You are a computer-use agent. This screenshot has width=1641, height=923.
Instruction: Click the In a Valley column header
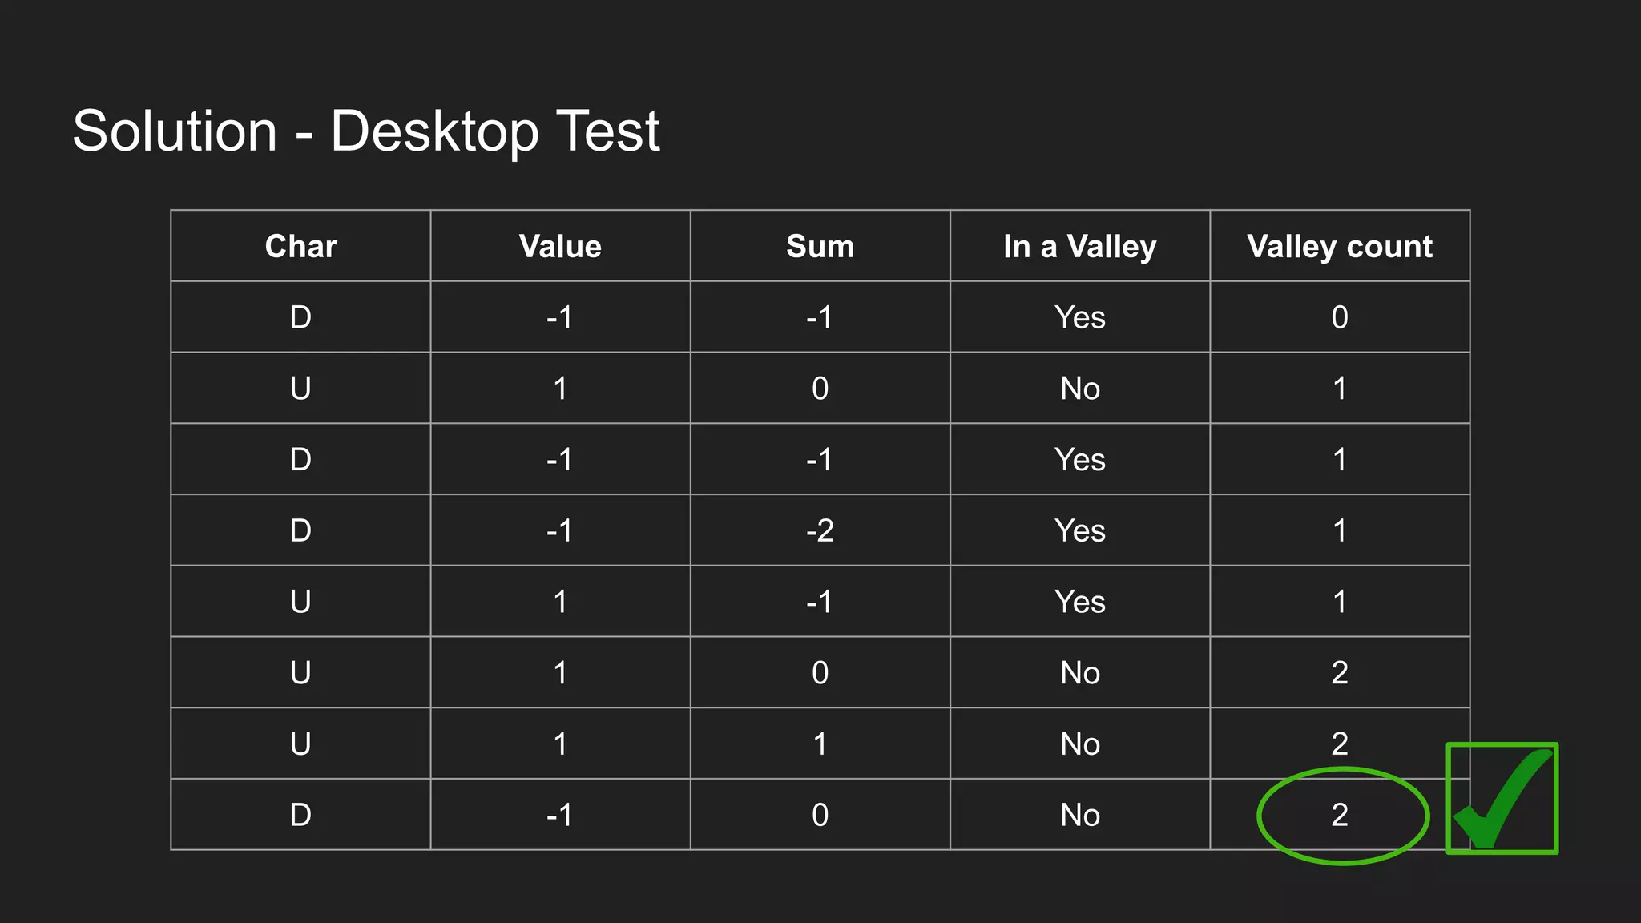(x=1080, y=246)
